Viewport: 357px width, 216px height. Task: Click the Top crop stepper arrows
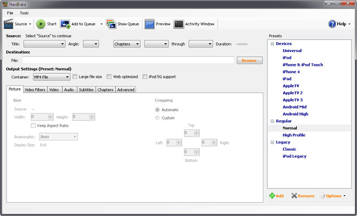197,133
